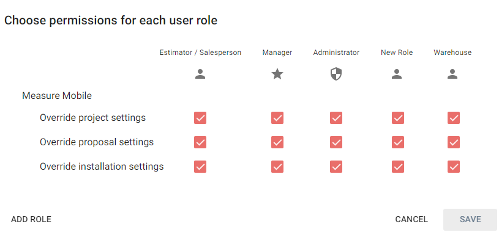Screen dimensions: 499x235
Task: Click the Estimator / Salesperson person icon
Action: pyautogui.click(x=200, y=74)
